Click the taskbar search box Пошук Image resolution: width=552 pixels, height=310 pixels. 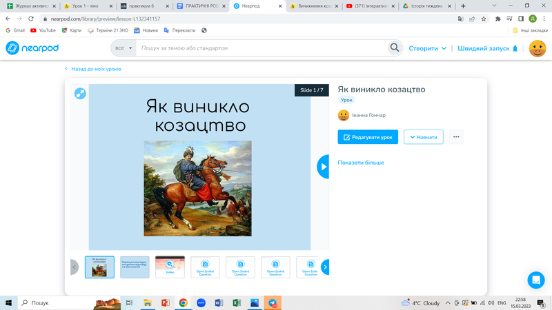(x=68, y=303)
